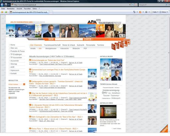
Task: Click the browser Back arrow button
Action: 2,5
